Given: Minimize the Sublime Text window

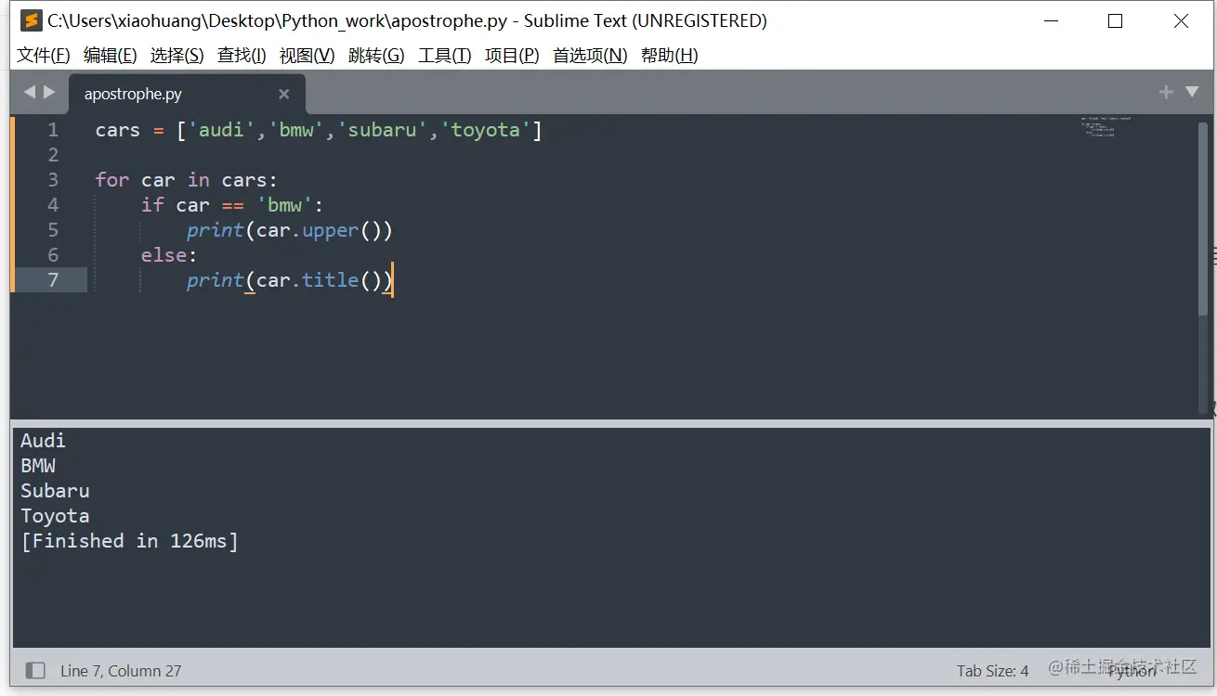Looking at the screenshot, I should (x=1052, y=20).
